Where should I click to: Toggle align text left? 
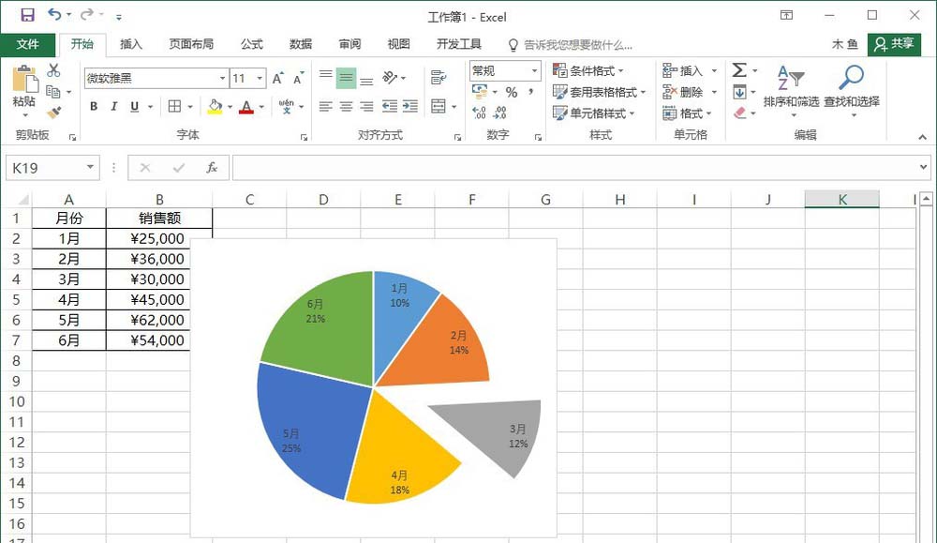(x=326, y=107)
